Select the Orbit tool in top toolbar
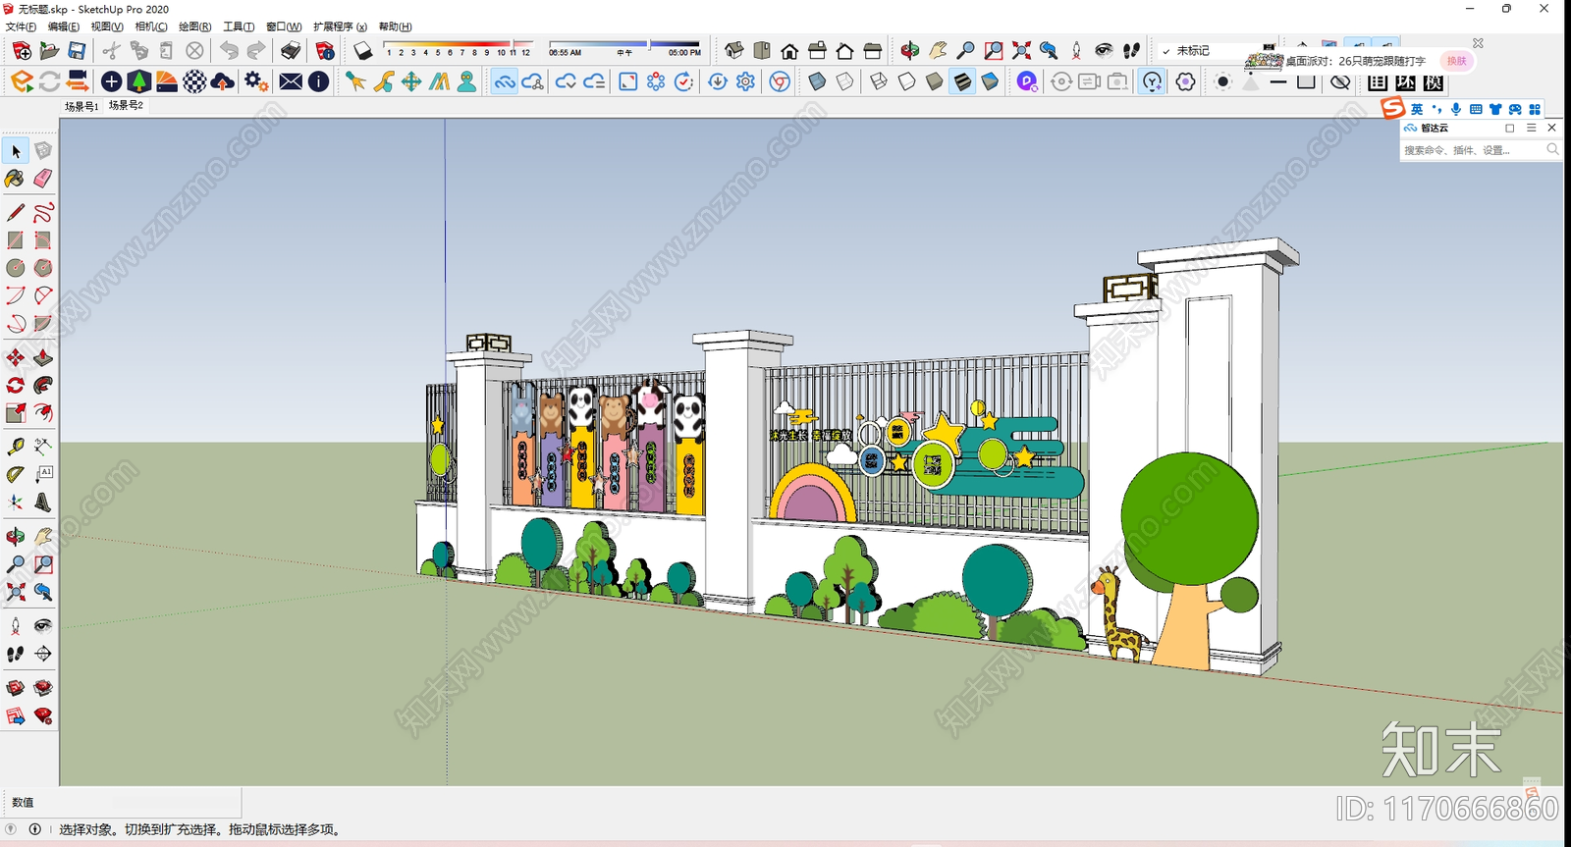 coord(910,51)
